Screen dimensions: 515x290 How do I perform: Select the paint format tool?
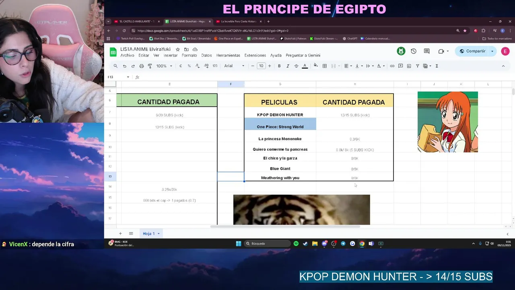[x=150, y=66]
